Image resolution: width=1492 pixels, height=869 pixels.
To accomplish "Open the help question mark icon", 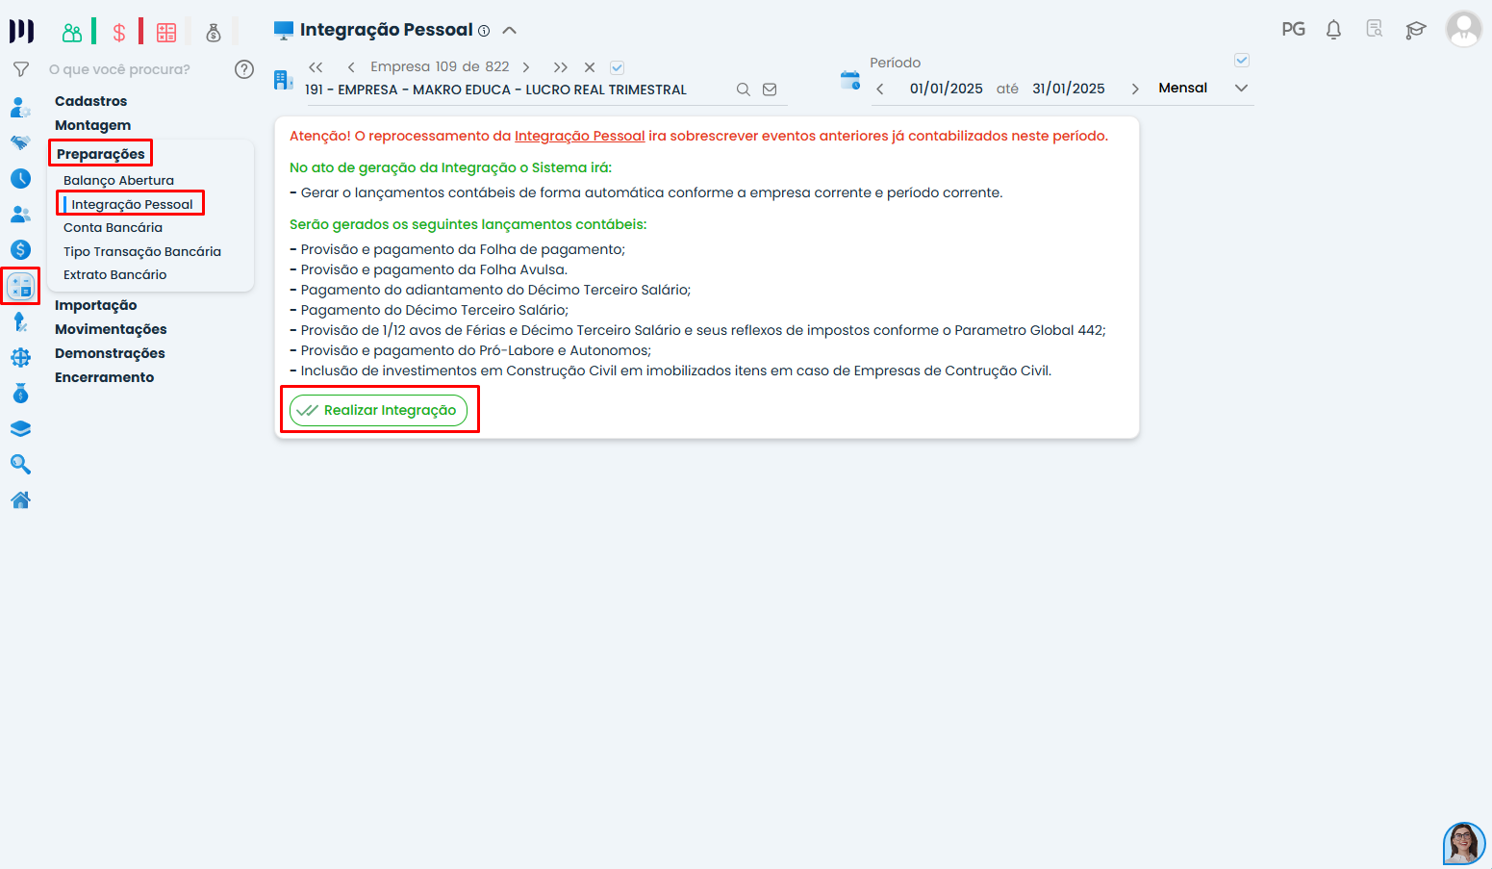I will 244,69.
